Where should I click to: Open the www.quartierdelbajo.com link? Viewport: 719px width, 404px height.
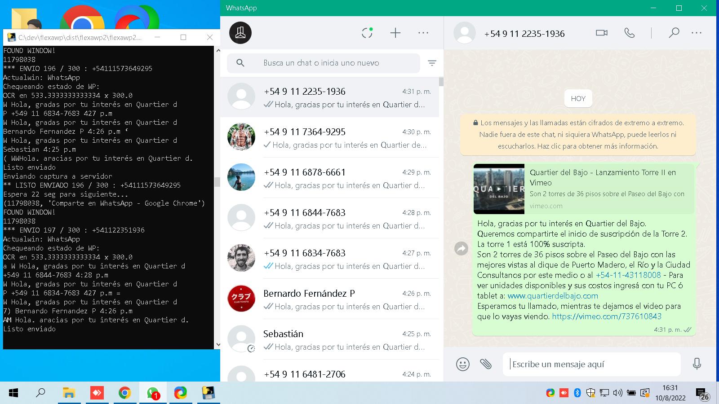[553, 296]
